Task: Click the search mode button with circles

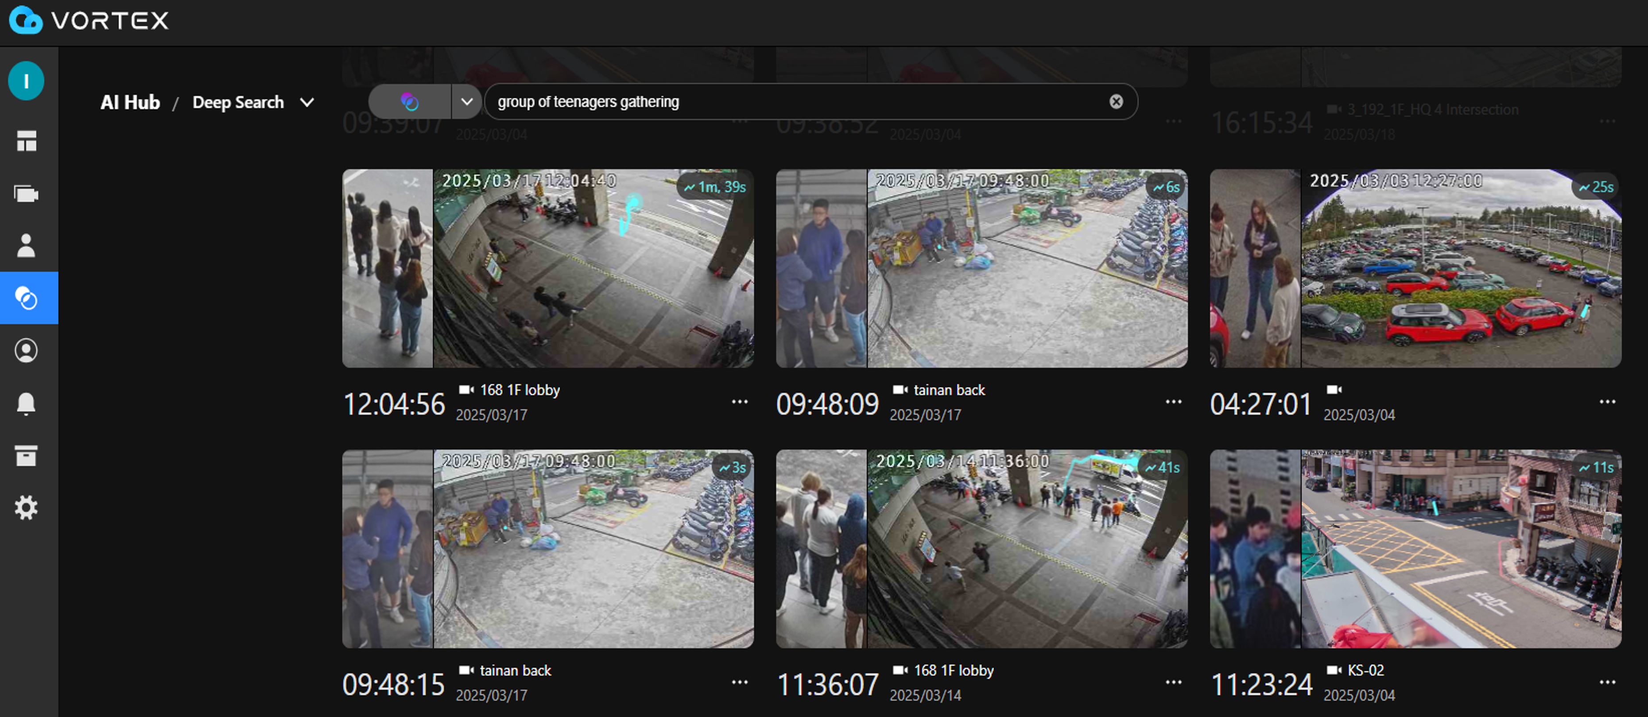Action: pyautogui.click(x=409, y=102)
